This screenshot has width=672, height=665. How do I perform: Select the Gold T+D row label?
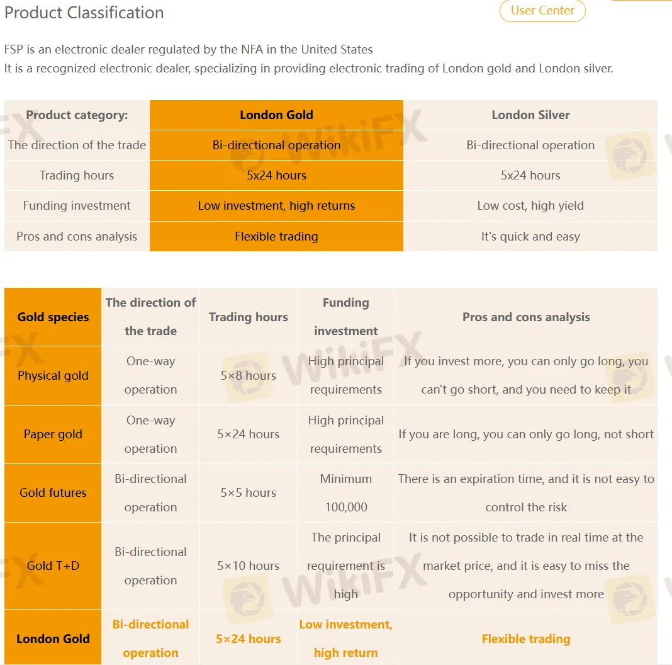[53, 566]
